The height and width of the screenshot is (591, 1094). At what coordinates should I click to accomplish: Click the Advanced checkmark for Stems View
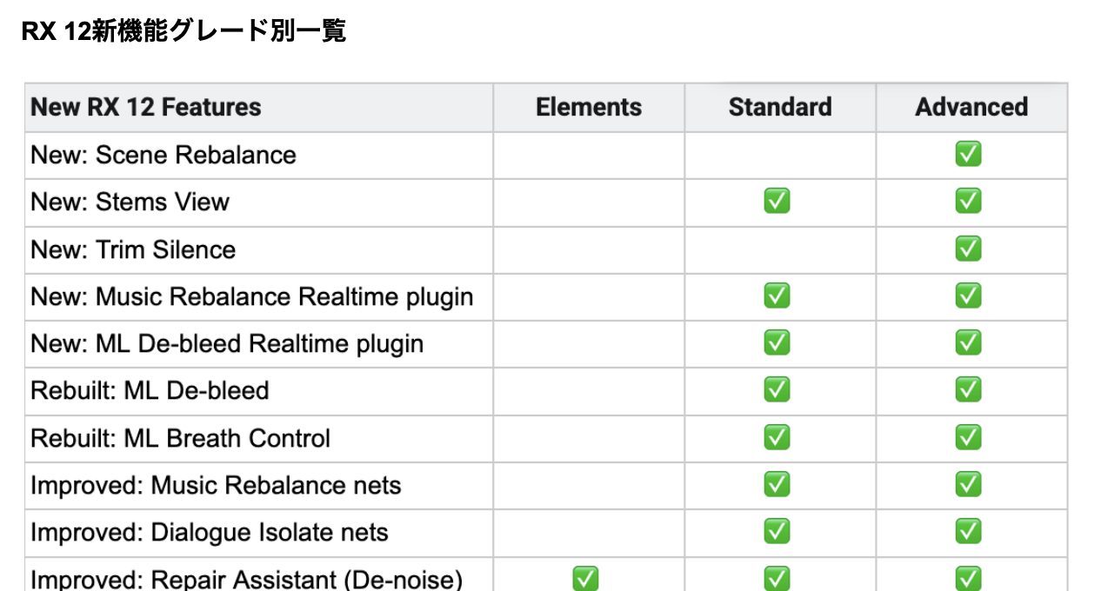point(968,202)
